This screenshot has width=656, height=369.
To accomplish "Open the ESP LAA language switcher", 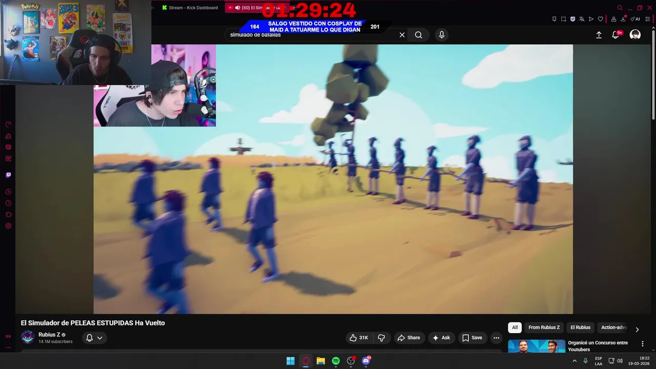I will pyautogui.click(x=599, y=361).
